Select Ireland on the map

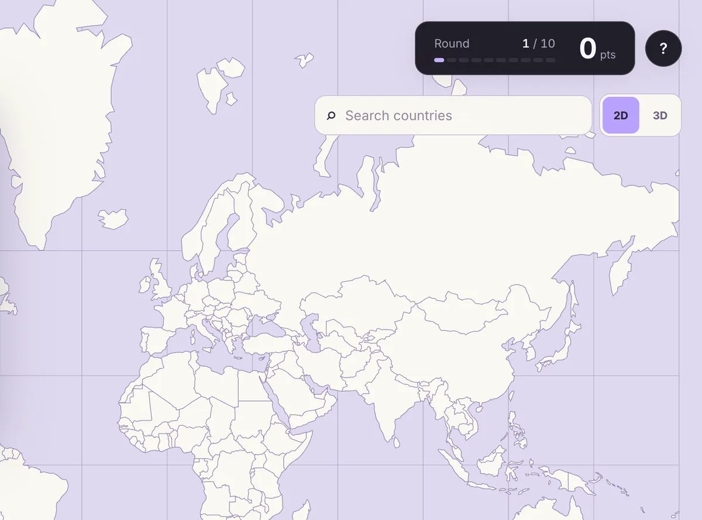144,286
